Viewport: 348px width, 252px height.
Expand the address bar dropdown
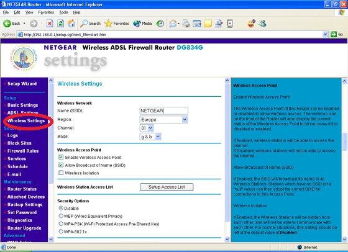[325, 34]
